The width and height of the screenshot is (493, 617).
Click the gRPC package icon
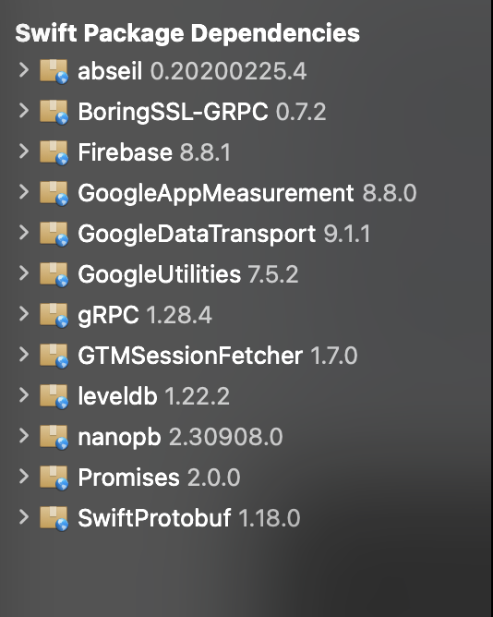pyautogui.click(x=54, y=315)
